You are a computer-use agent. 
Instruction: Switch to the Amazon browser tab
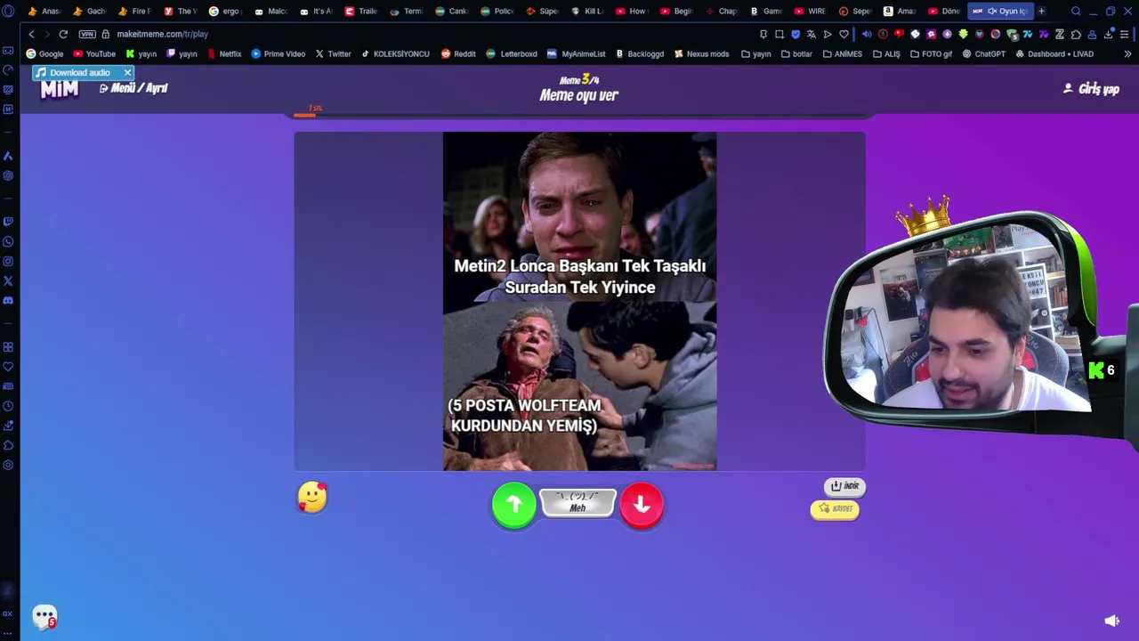pos(900,12)
